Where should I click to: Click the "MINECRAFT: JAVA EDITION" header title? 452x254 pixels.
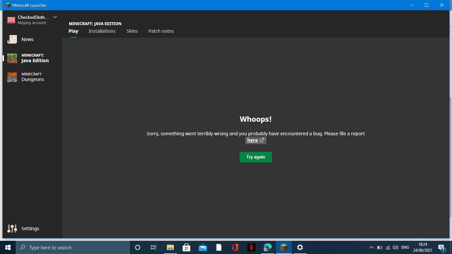pyautogui.click(x=95, y=24)
